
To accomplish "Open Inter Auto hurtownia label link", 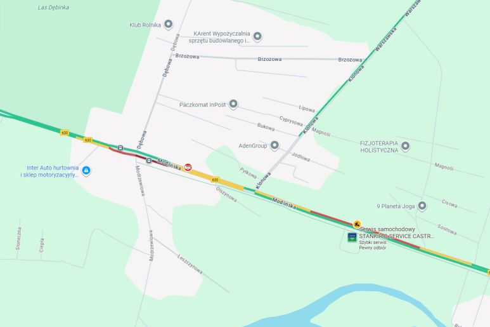I will pos(49,171).
